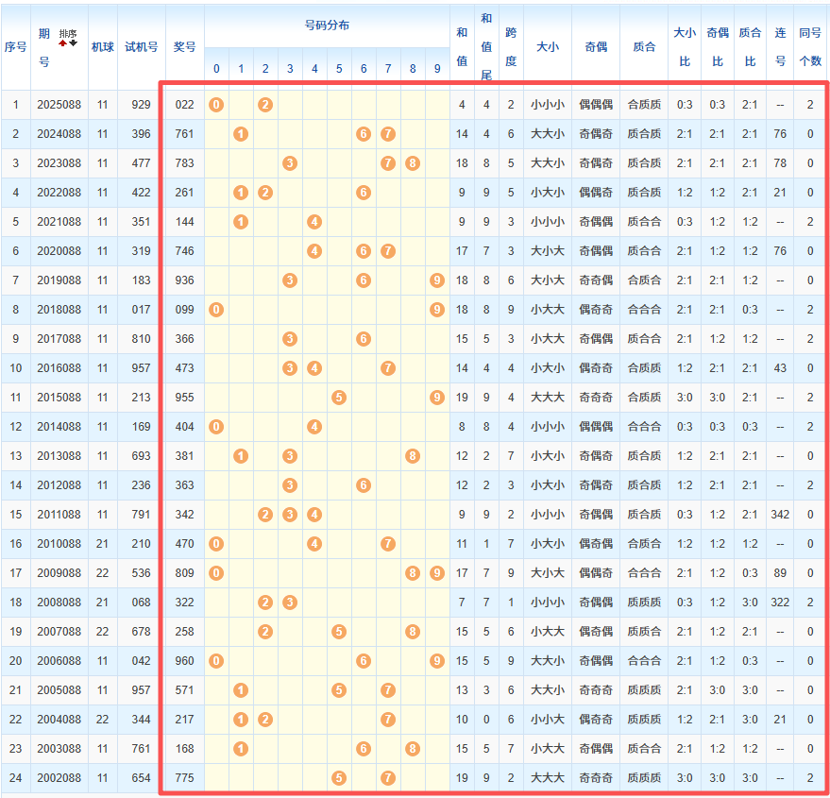
Task: Click the orange 8 ball in row 2023088
Action: 413,163
